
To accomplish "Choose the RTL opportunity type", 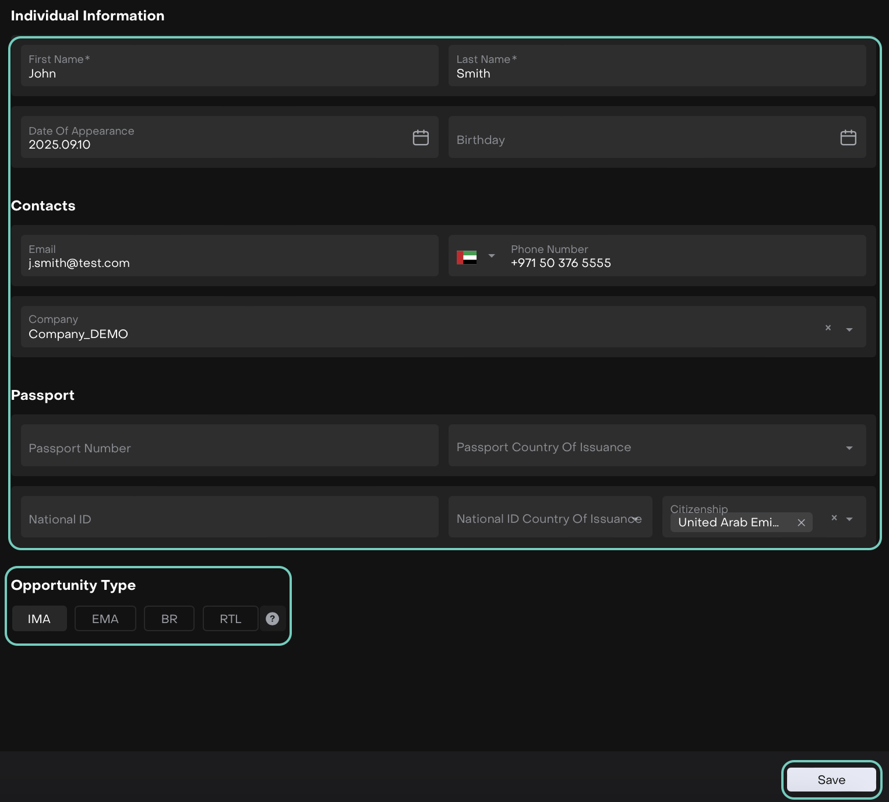I will (x=230, y=618).
